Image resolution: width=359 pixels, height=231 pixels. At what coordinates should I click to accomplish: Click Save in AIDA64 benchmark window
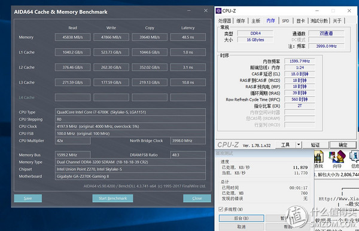pos(28,198)
